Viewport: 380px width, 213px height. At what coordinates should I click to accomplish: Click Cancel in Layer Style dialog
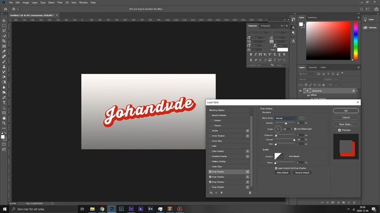[x=346, y=117]
